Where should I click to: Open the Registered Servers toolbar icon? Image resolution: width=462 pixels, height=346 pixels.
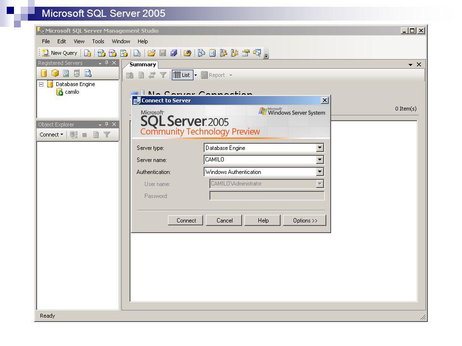[202, 53]
